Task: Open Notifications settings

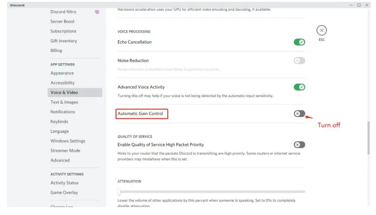Action: (63, 112)
